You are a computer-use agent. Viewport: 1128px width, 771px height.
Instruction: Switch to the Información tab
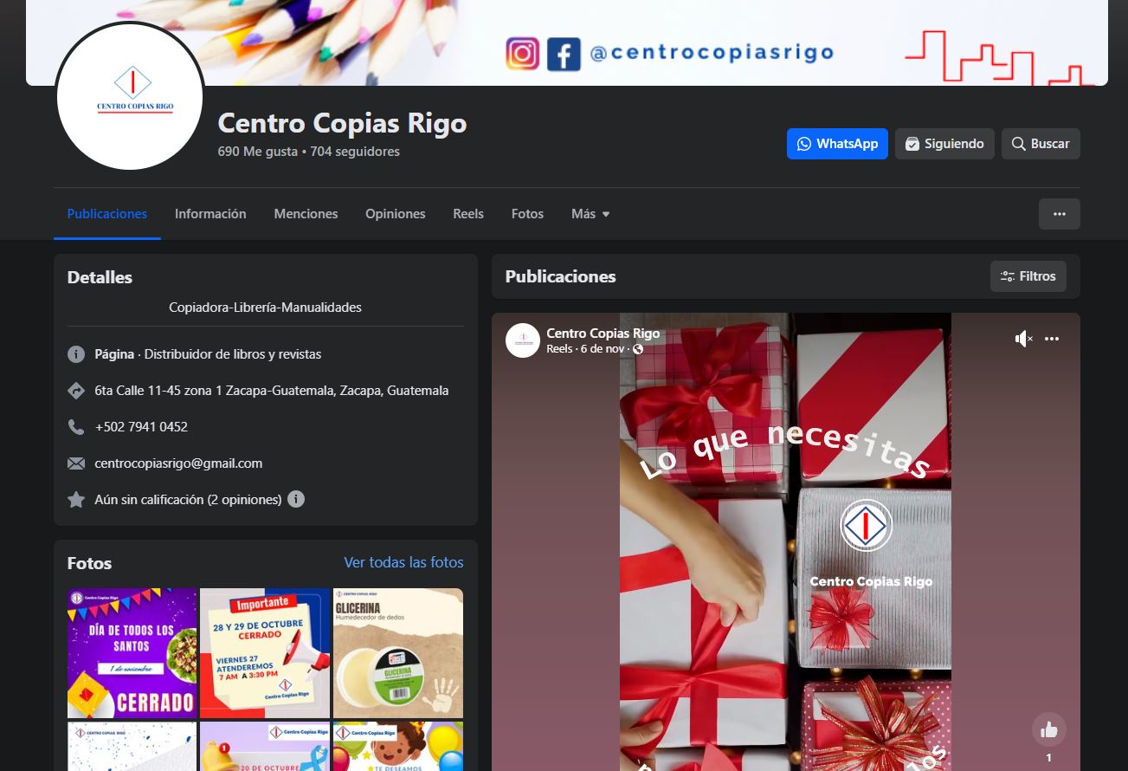pos(210,214)
